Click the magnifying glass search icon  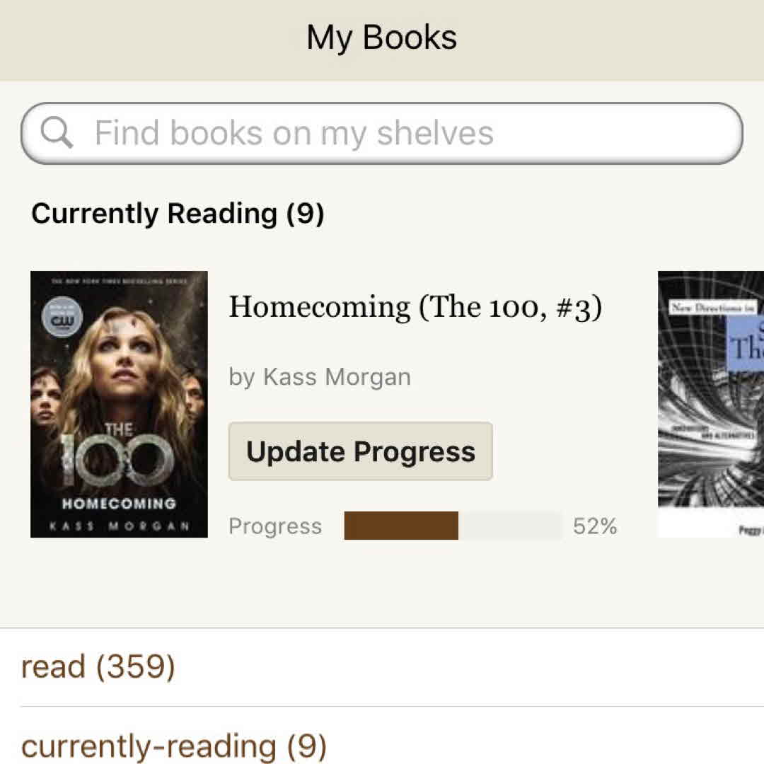click(57, 132)
